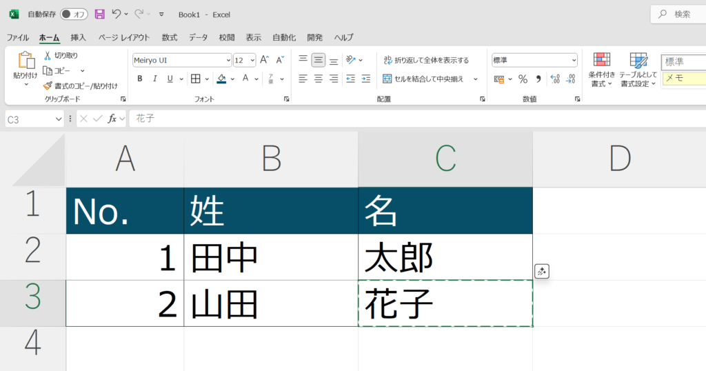The height and width of the screenshot is (371, 706).
Task: Save the workbook with the floppy icon
Action: pyautogui.click(x=99, y=14)
